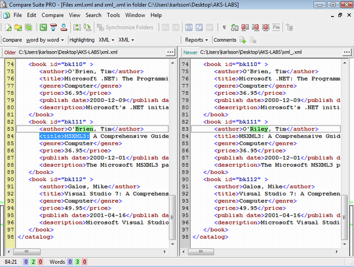Click the right pane scroll-down arrow

[345, 244]
